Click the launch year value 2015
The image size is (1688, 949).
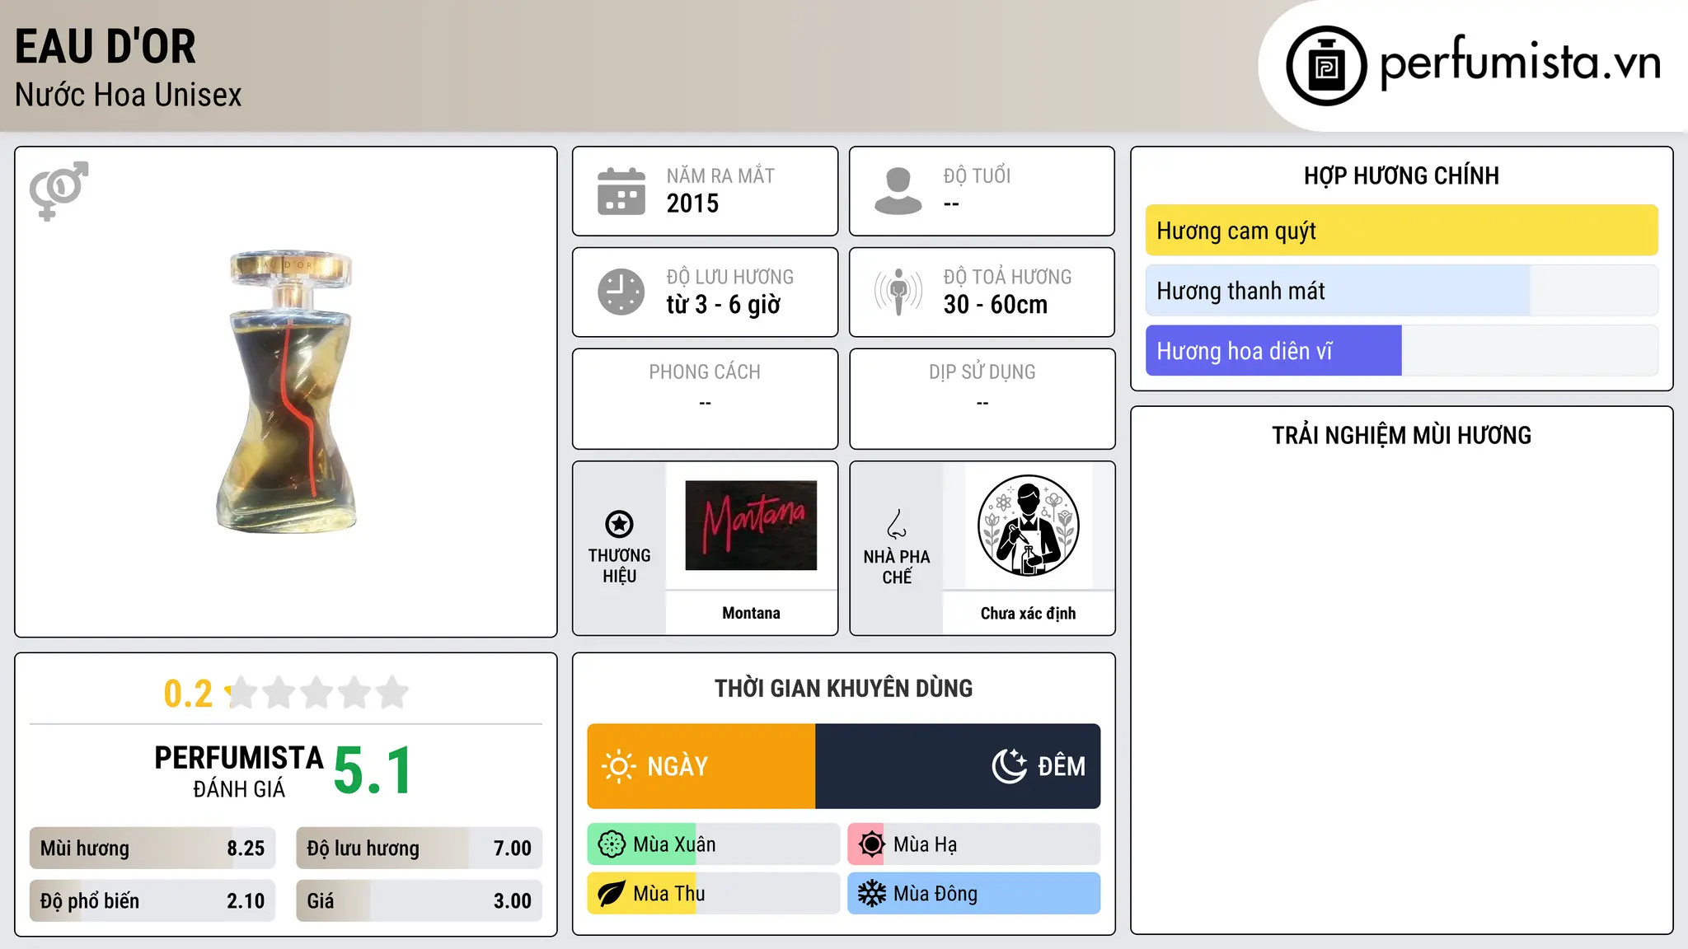coord(692,203)
